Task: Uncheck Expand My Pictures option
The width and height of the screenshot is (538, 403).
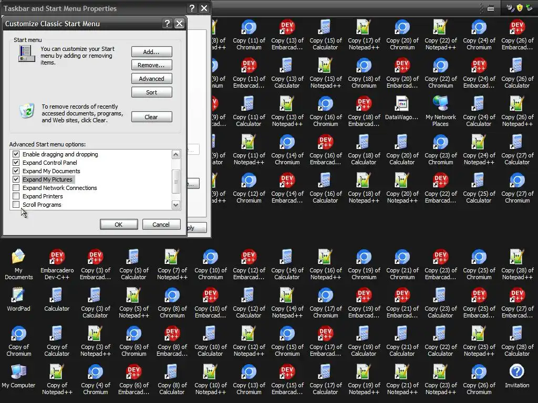Action: pyautogui.click(x=16, y=179)
